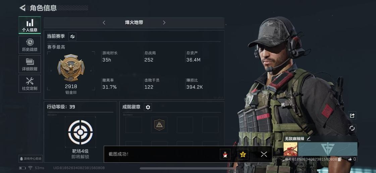The height and width of the screenshot is (173, 376).
Task: Copy the player ID number
Action: 339,159
